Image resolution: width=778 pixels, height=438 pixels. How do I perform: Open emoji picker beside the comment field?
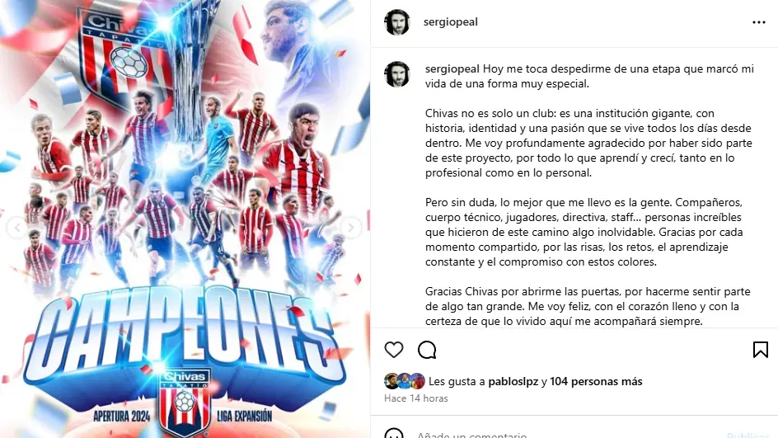pyautogui.click(x=394, y=434)
